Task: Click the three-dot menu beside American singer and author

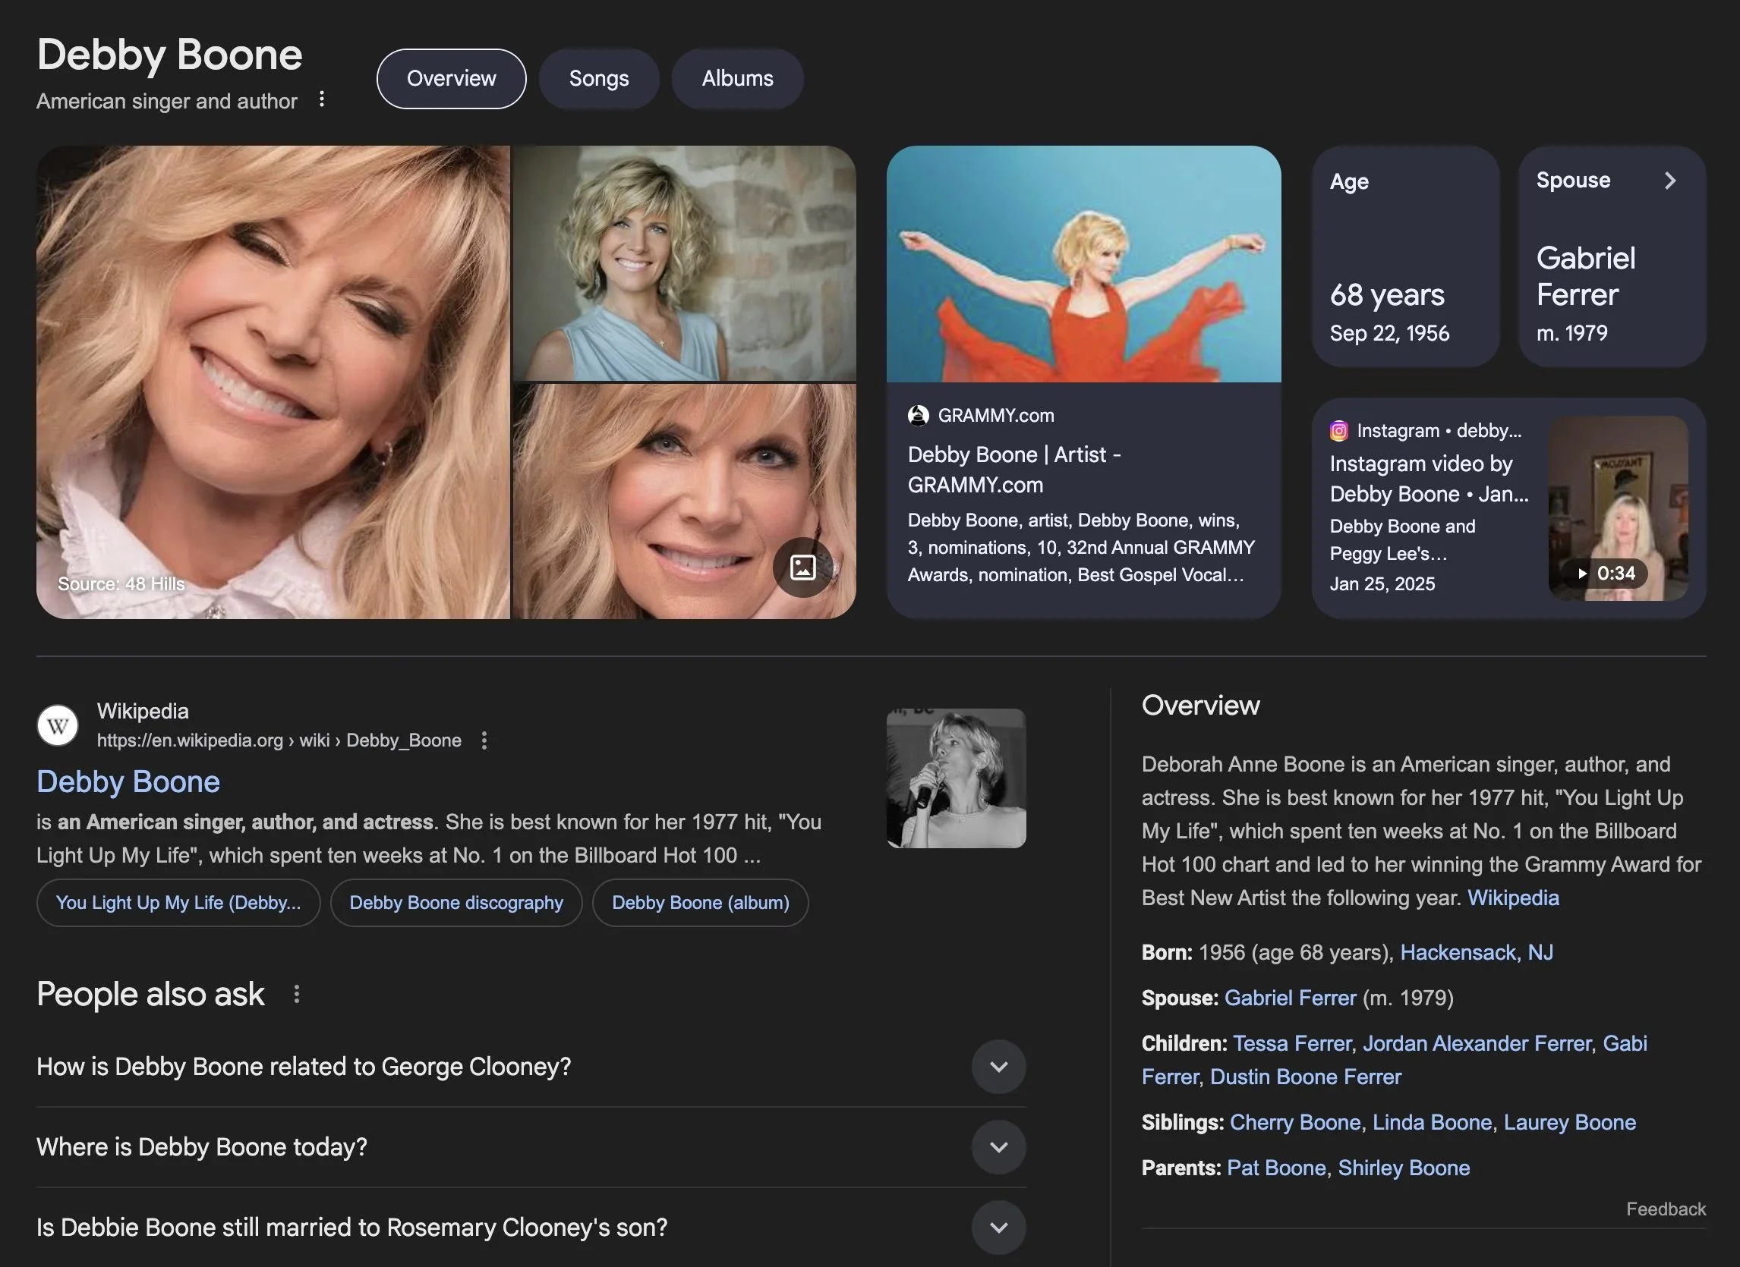Action: pyautogui.click(x=322, y=99)
